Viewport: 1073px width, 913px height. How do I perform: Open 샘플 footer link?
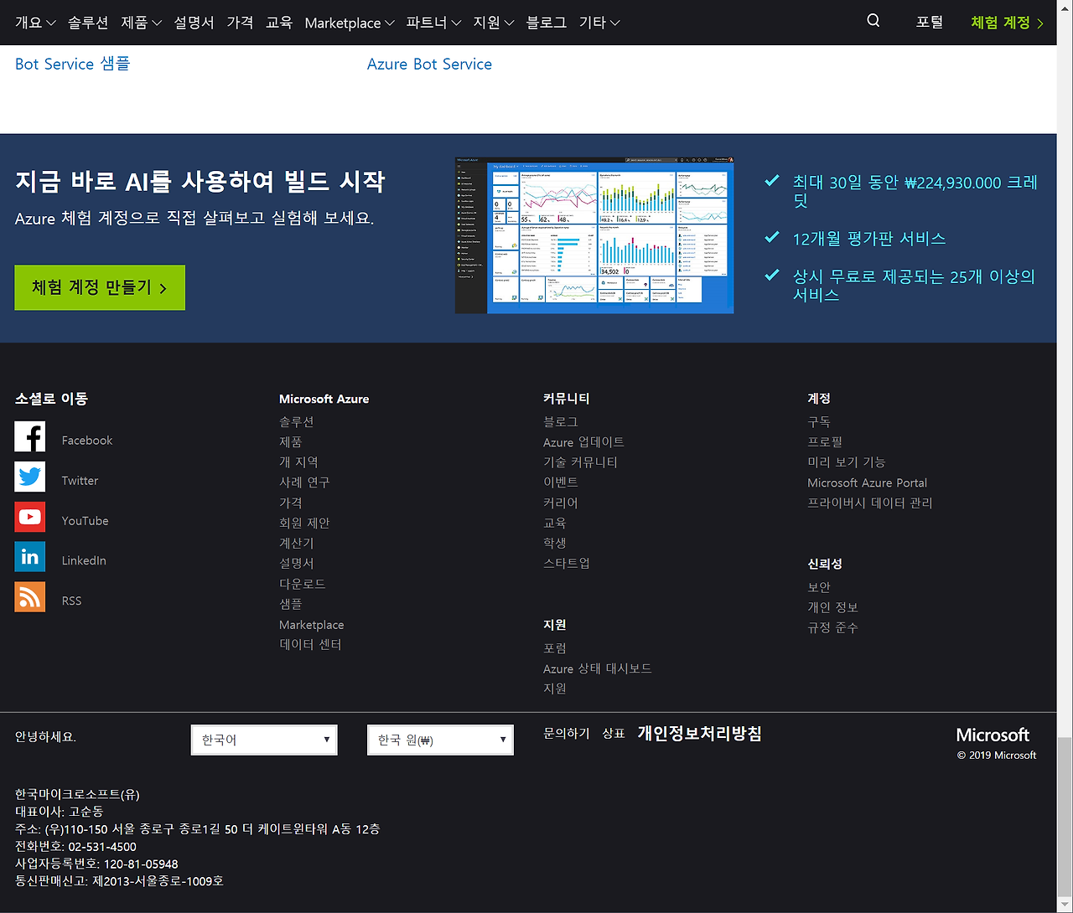(x=291, y=604)
